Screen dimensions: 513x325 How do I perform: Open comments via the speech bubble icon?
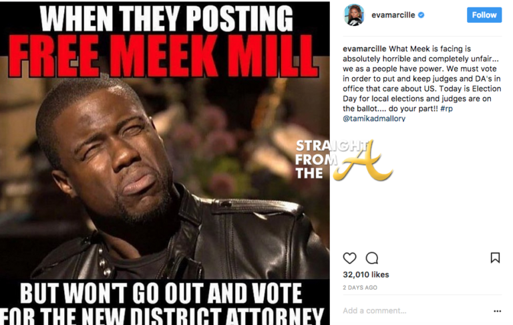[x=372, y=258]
